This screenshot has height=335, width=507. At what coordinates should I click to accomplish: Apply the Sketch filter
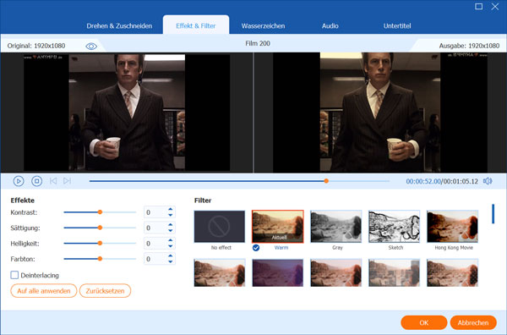tap(394, 226)
